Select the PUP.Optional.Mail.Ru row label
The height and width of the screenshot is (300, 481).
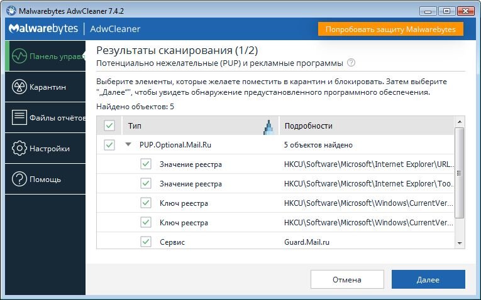coord(175,145)
